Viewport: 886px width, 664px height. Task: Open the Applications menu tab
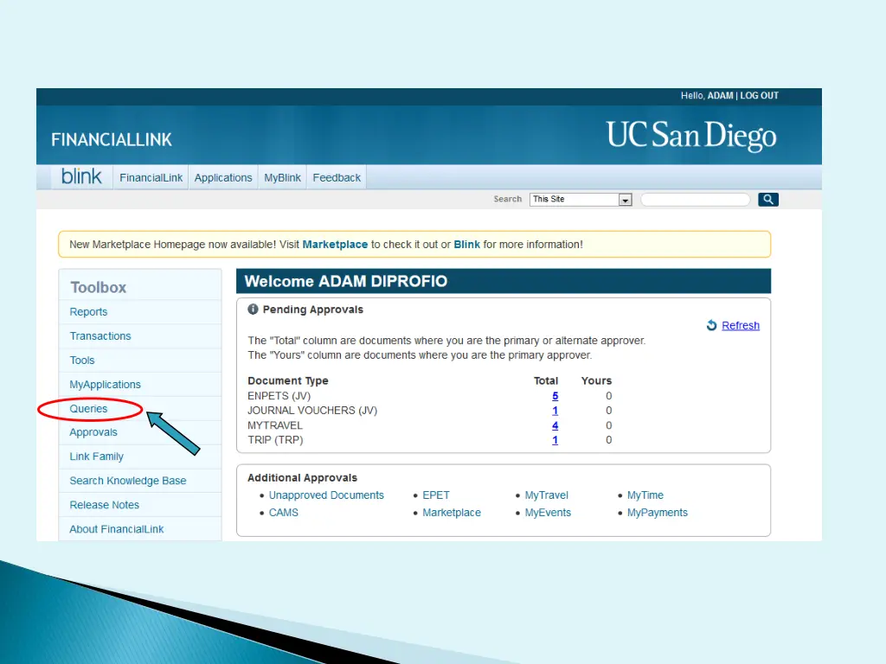[223, 178]
